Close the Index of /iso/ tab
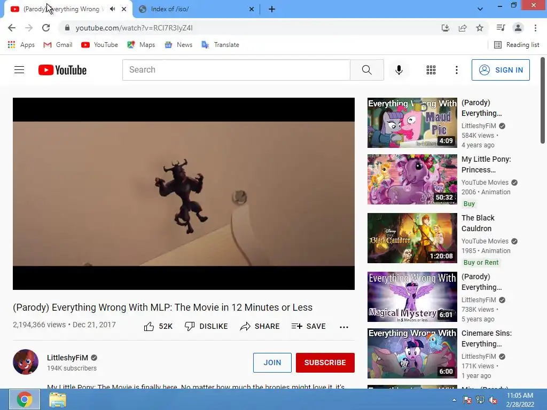The width and height of the screenshot is (547, 410). click(252, 9)
